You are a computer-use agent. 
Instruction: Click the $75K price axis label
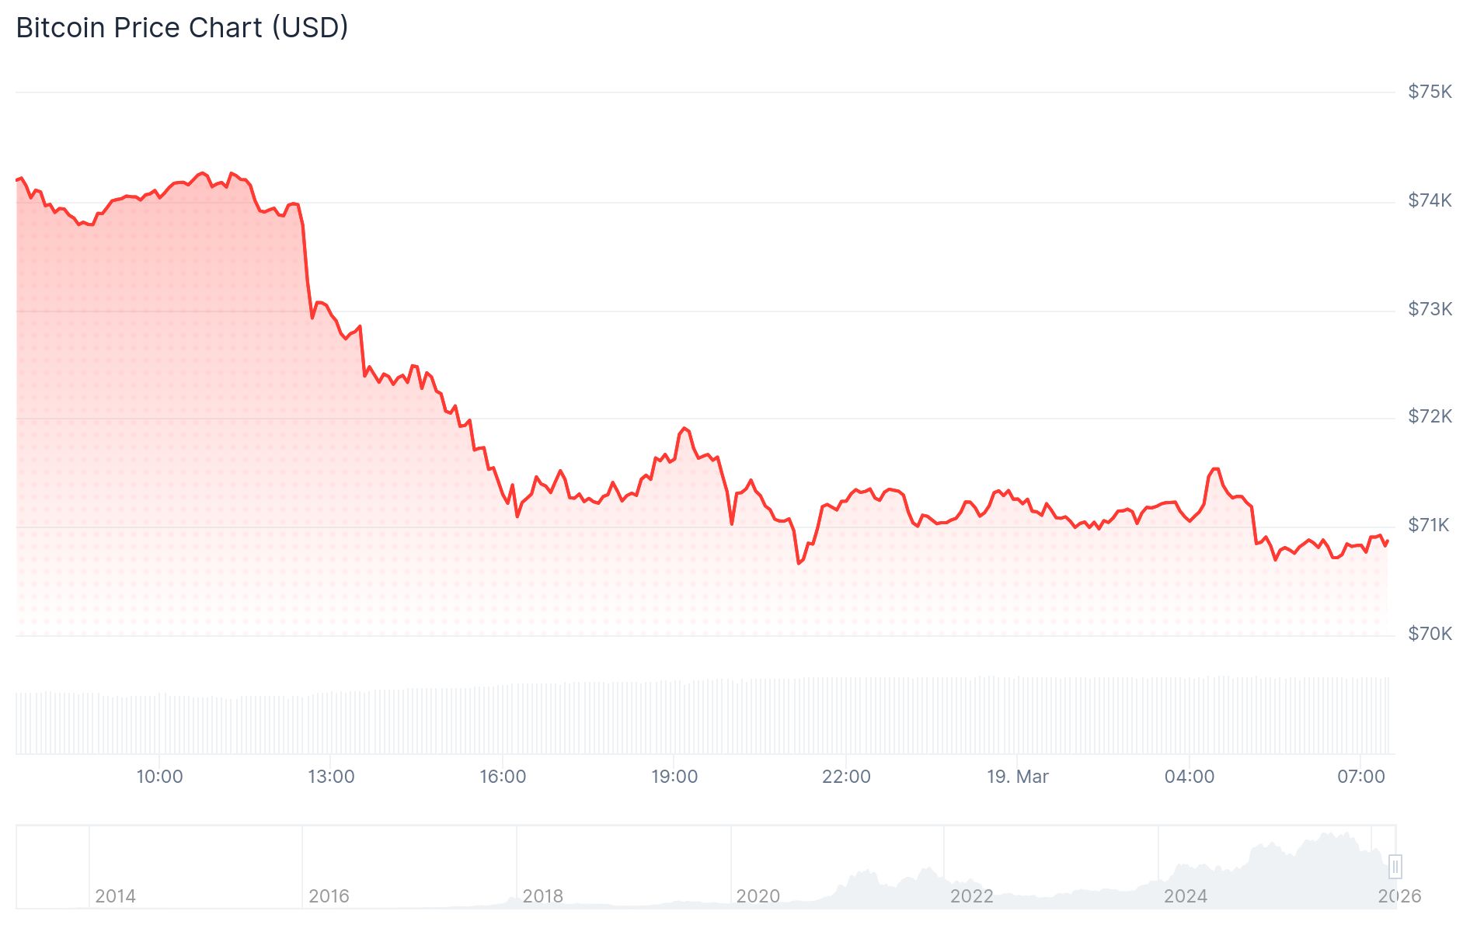click(x=1430, y=92)
